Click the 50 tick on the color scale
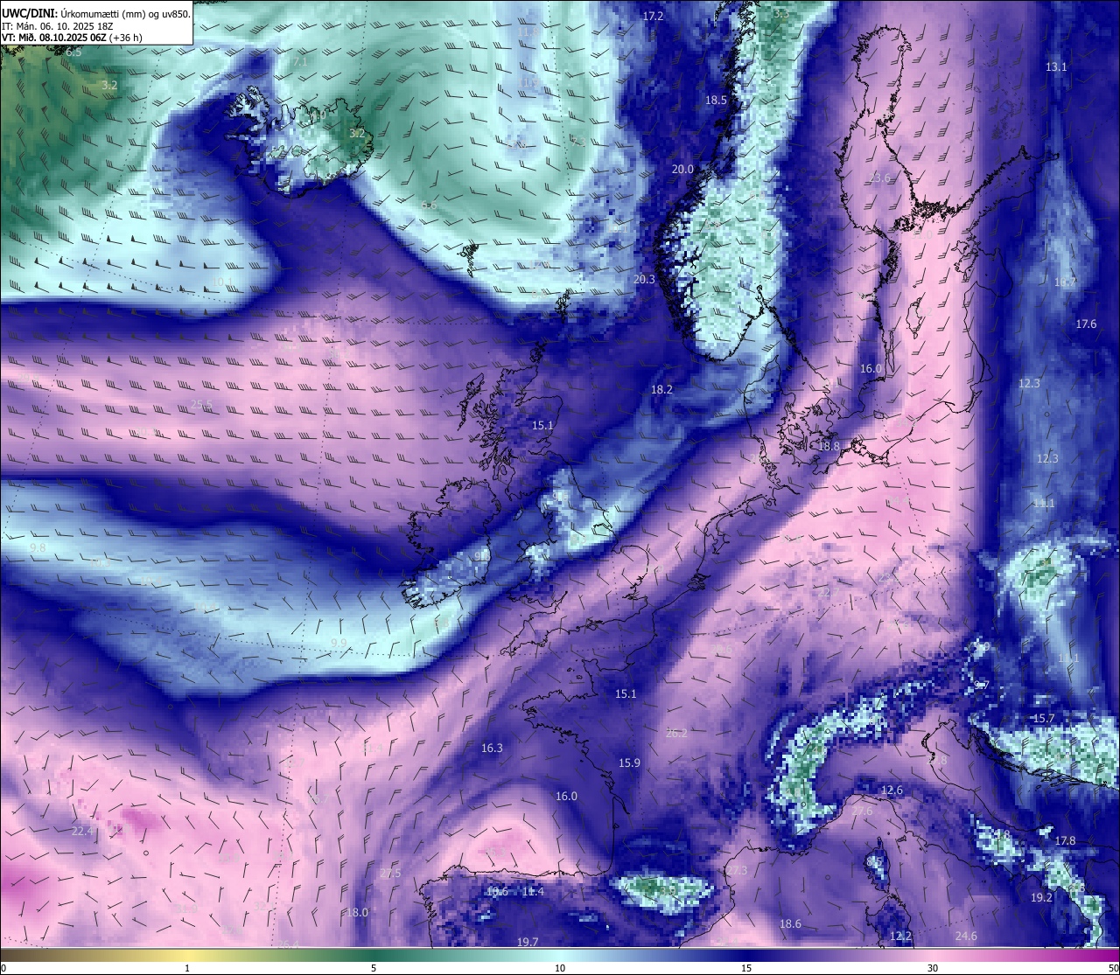1120x975 pixels. point(1113,968)
